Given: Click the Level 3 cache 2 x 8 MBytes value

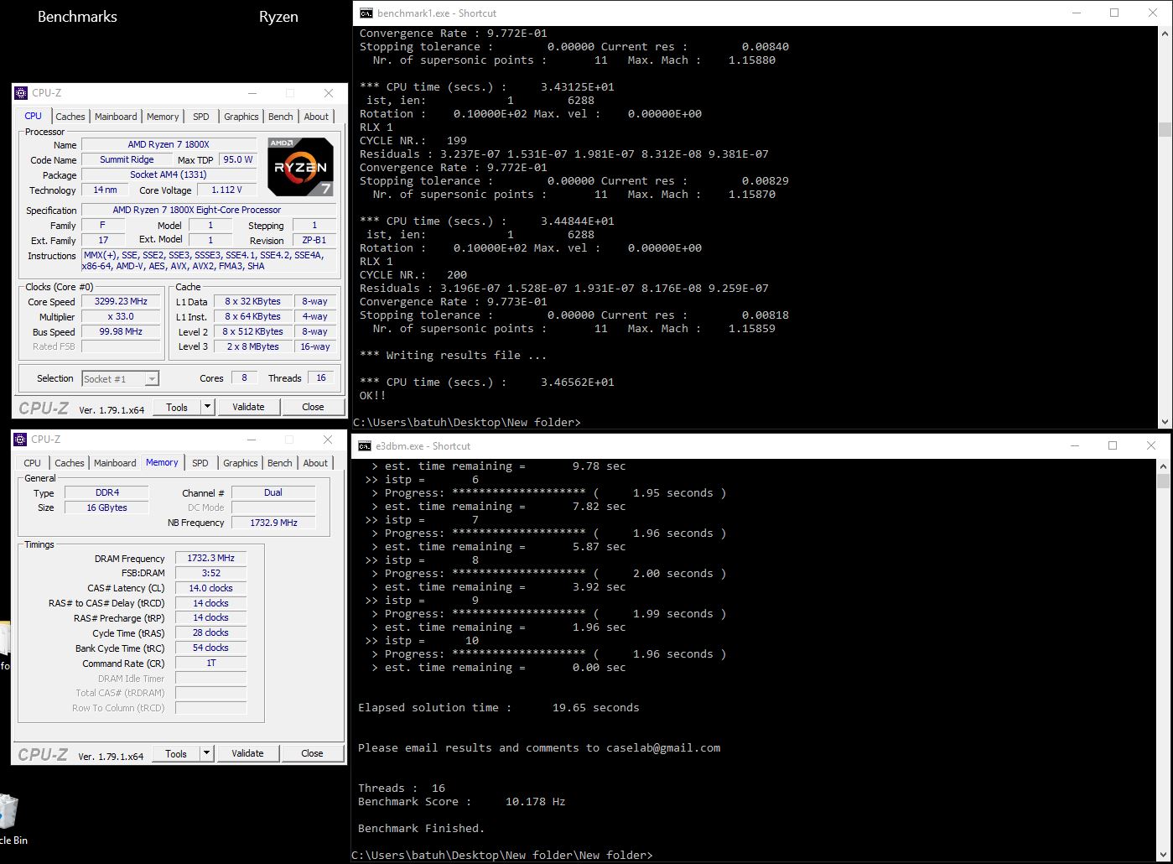Looking at the screenshot, I should coord(252,347).
